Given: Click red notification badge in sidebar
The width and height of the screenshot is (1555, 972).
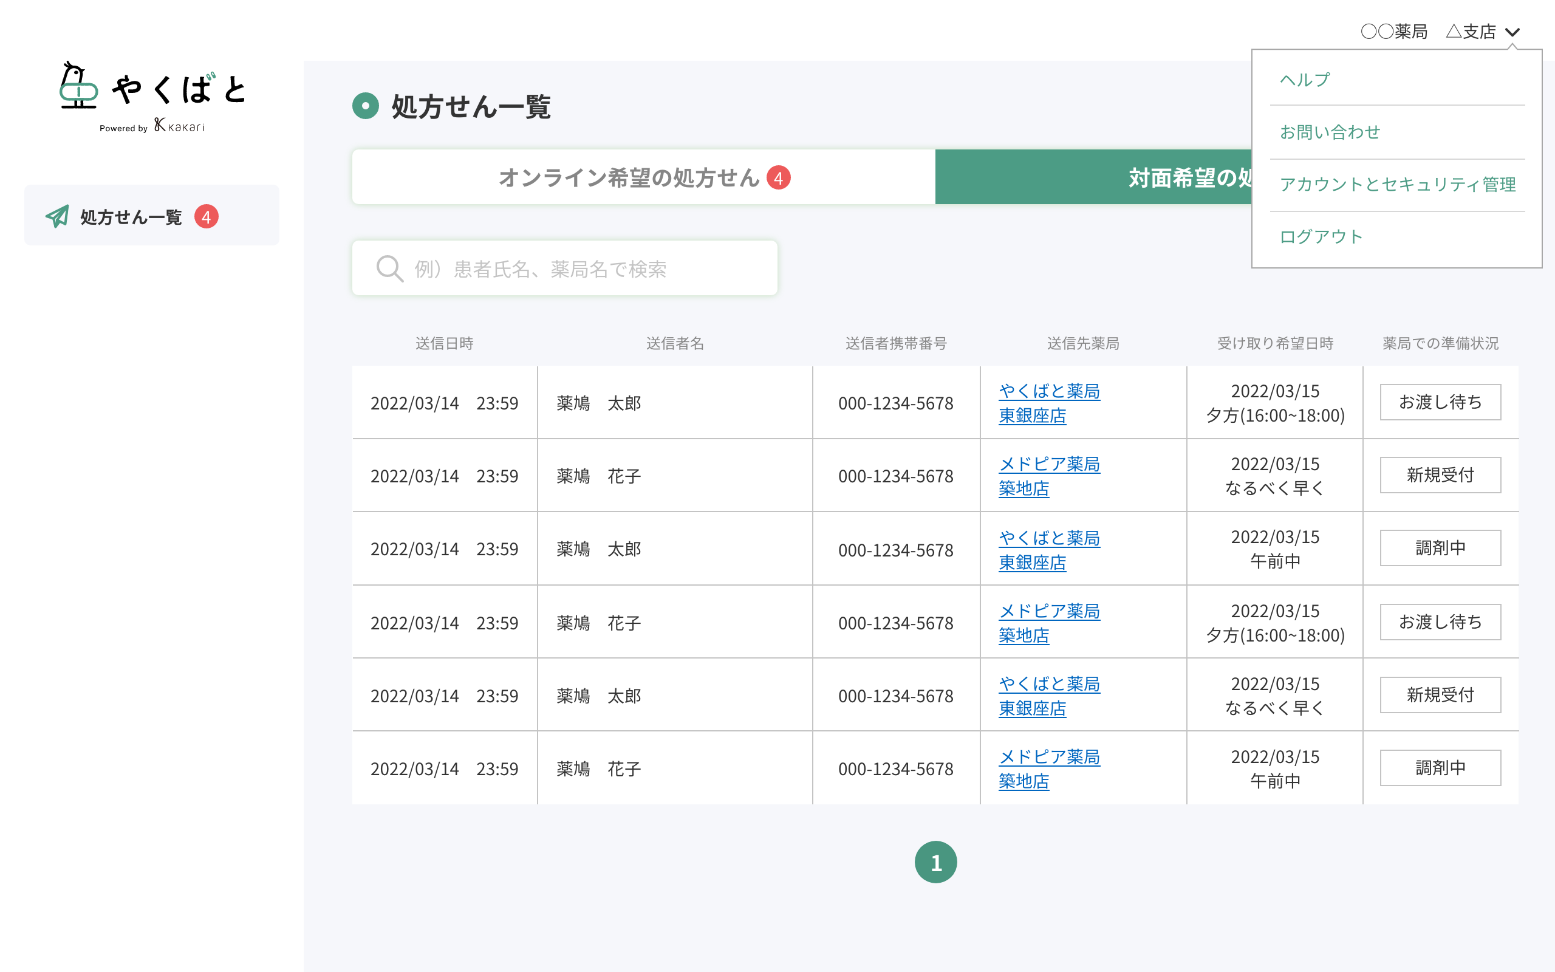Looking at the screenshot, I should [207, 217].
